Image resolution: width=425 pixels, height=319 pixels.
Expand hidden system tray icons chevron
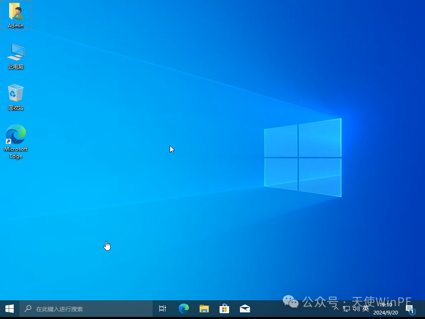[x=336, y=309]
